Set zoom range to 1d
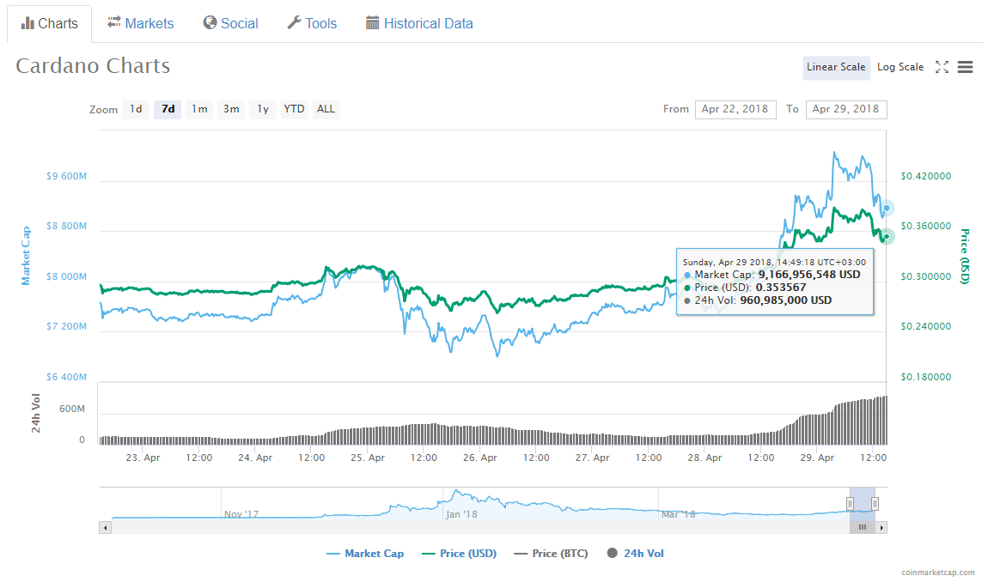The height and width of the screenshot is (582, 988). pyautogui.click(x=136, y=109)
